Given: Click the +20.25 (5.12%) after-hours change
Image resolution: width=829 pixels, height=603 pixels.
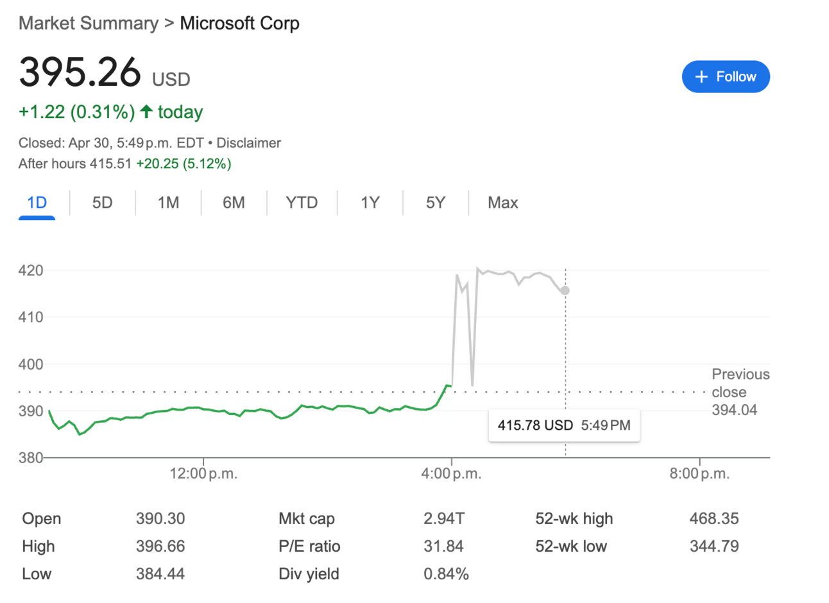Looking at the screenshot, I should 184,164.
